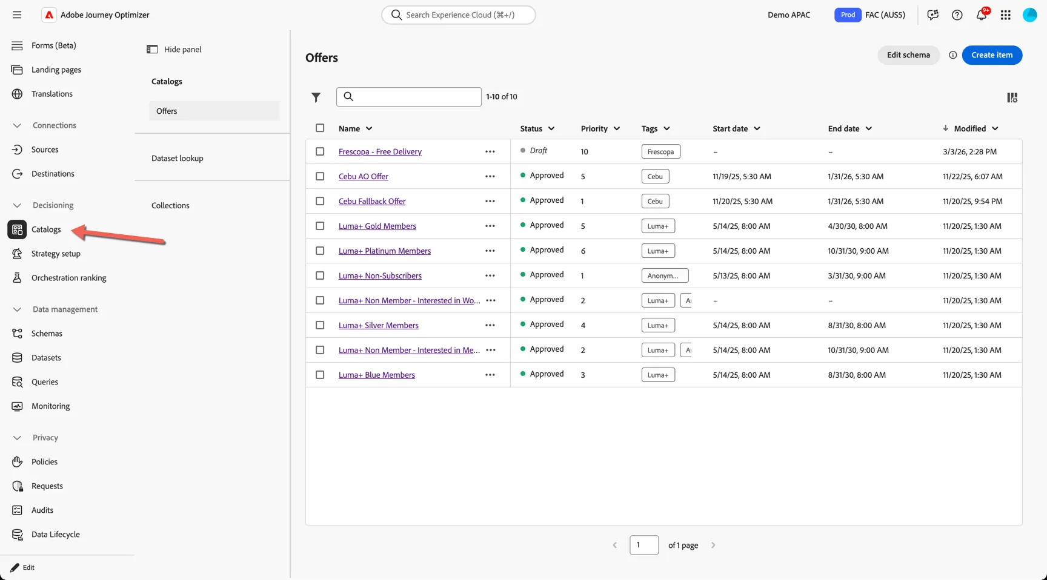
Task: Open the user profile avatar
Action: [1030, 15]
